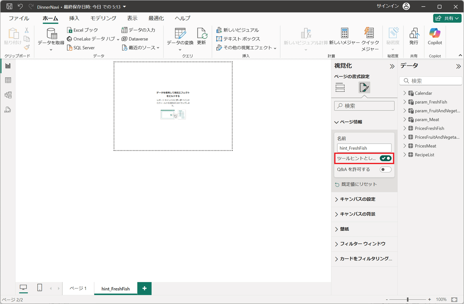Select page format icon in 視覚化 pane

[364, 88]
